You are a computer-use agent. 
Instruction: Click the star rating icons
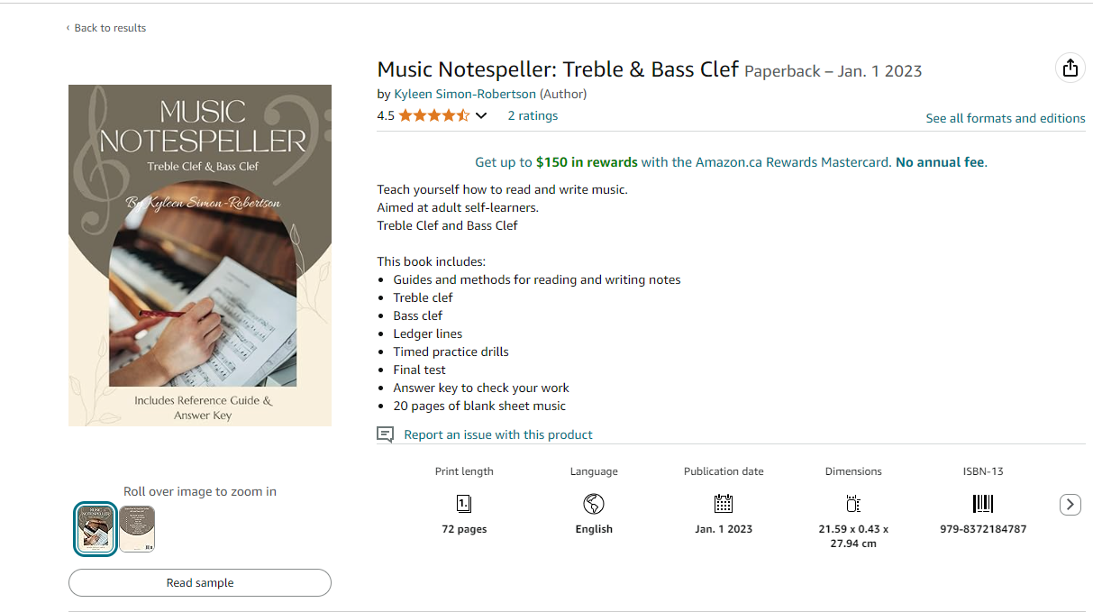click(x=434, y=115)
